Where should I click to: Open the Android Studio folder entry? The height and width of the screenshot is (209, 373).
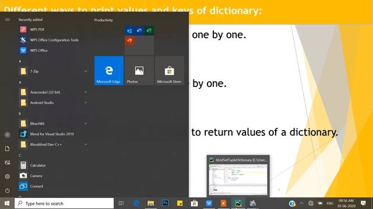[54, 103]
